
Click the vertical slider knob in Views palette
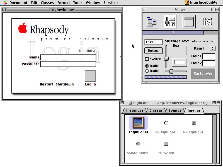click(x=166, y=59)
